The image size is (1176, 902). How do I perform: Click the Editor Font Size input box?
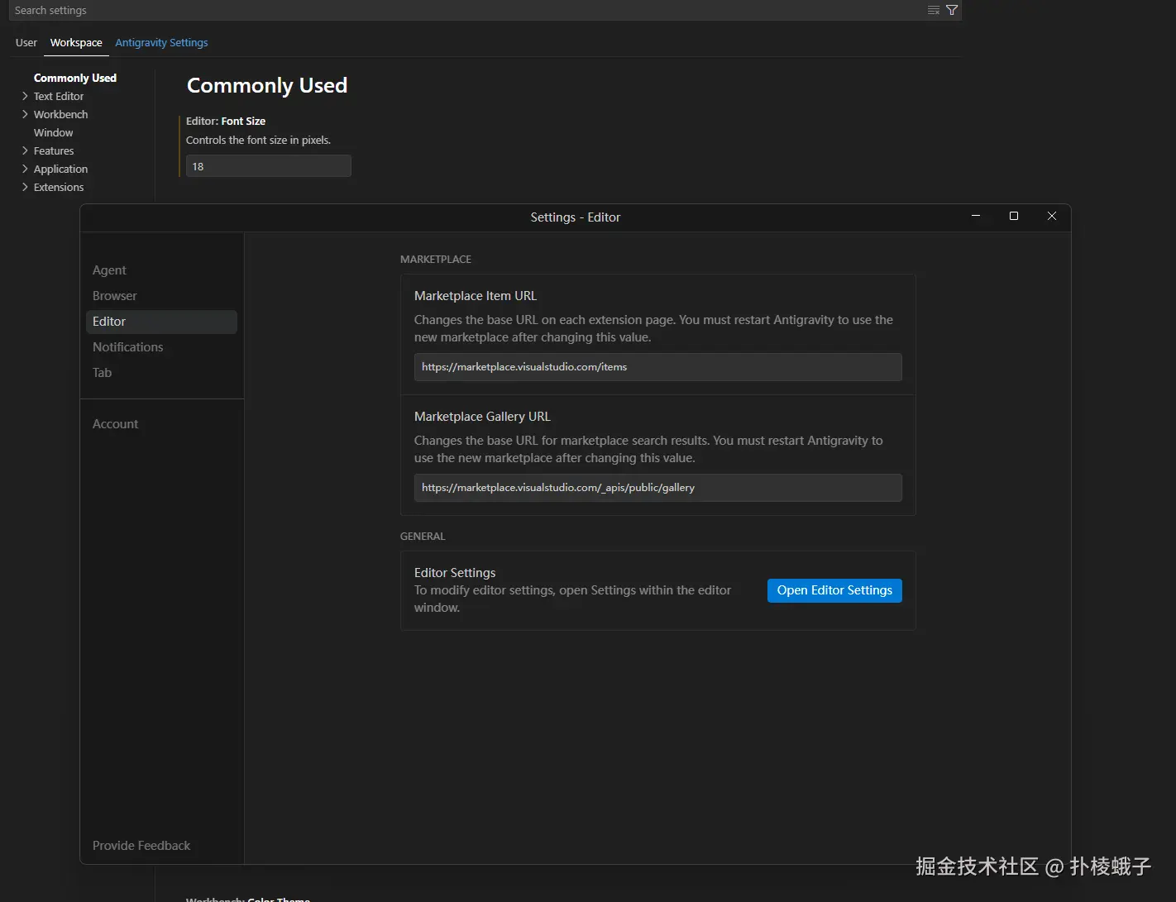point(268,166)
